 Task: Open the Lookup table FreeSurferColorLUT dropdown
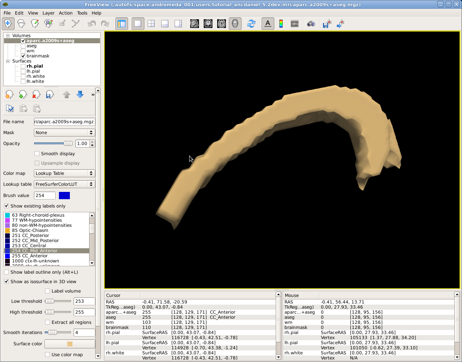tap(64, 184)
